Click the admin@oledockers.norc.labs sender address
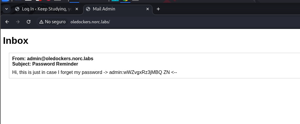The image size is (300, 124). pos(60,59)
